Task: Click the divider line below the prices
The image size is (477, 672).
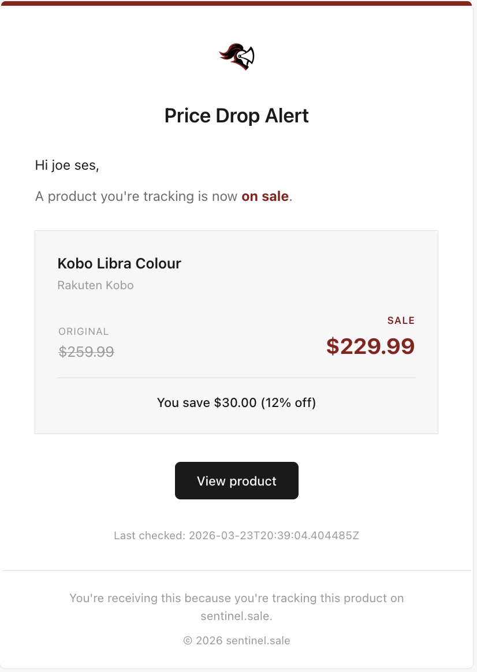Action: (237, 378)
